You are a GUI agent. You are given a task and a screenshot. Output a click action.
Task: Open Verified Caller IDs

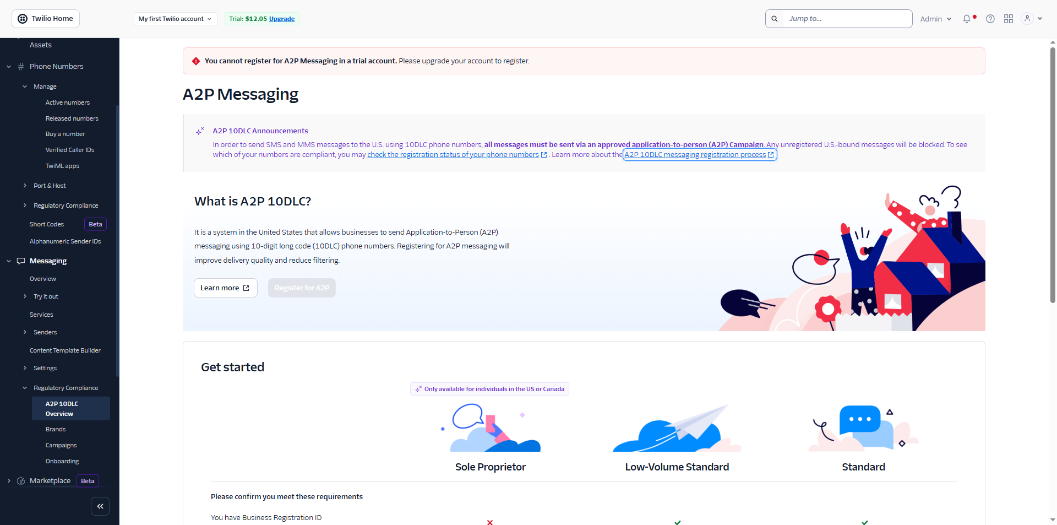tap(69, 150)
